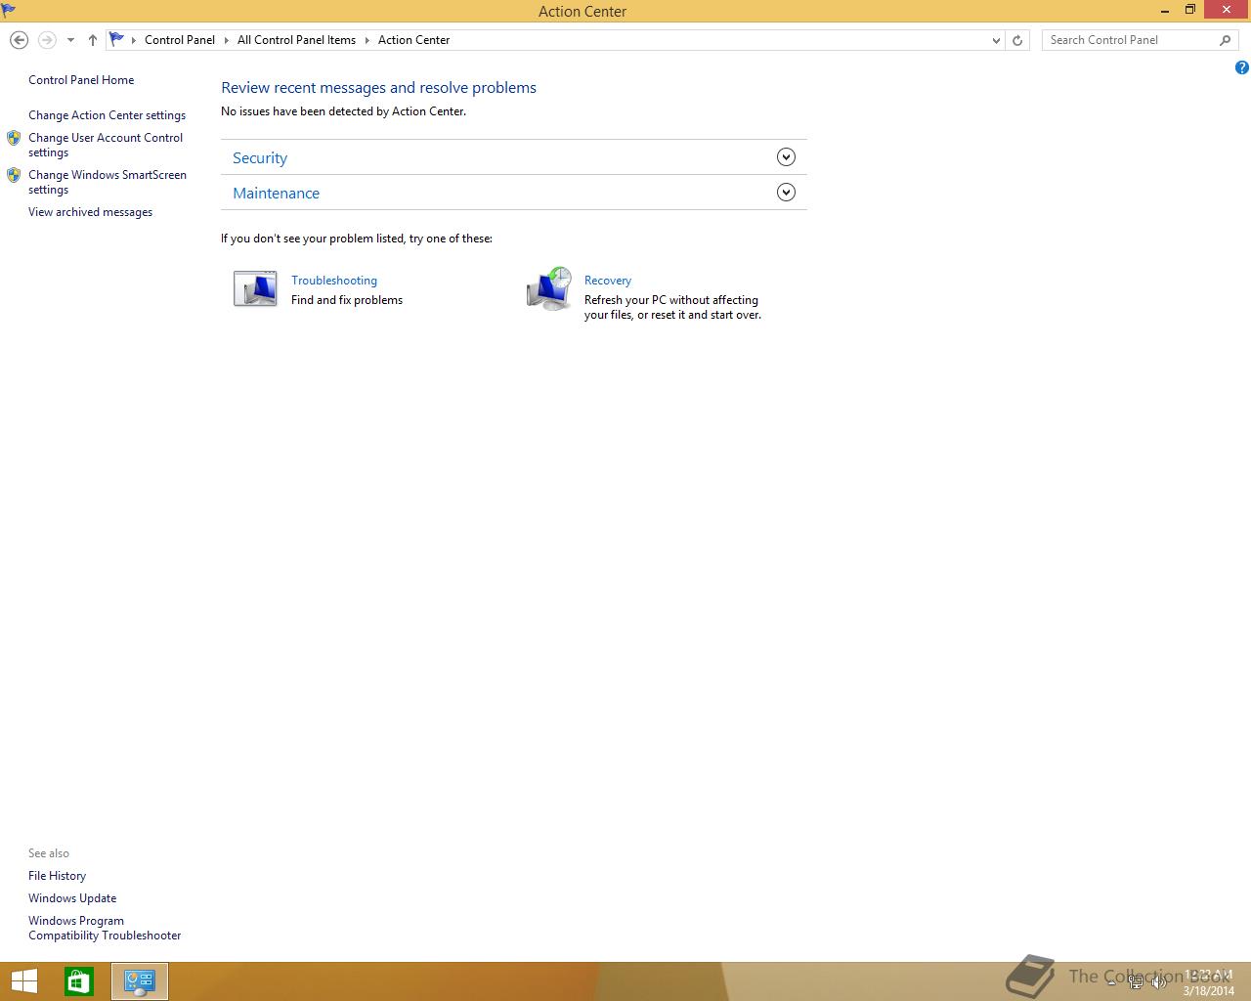Screen dimensions: 1251x1001
Task: Click the shield icon beside Windows SmartScreen
Action: click(x=14, y=175)
